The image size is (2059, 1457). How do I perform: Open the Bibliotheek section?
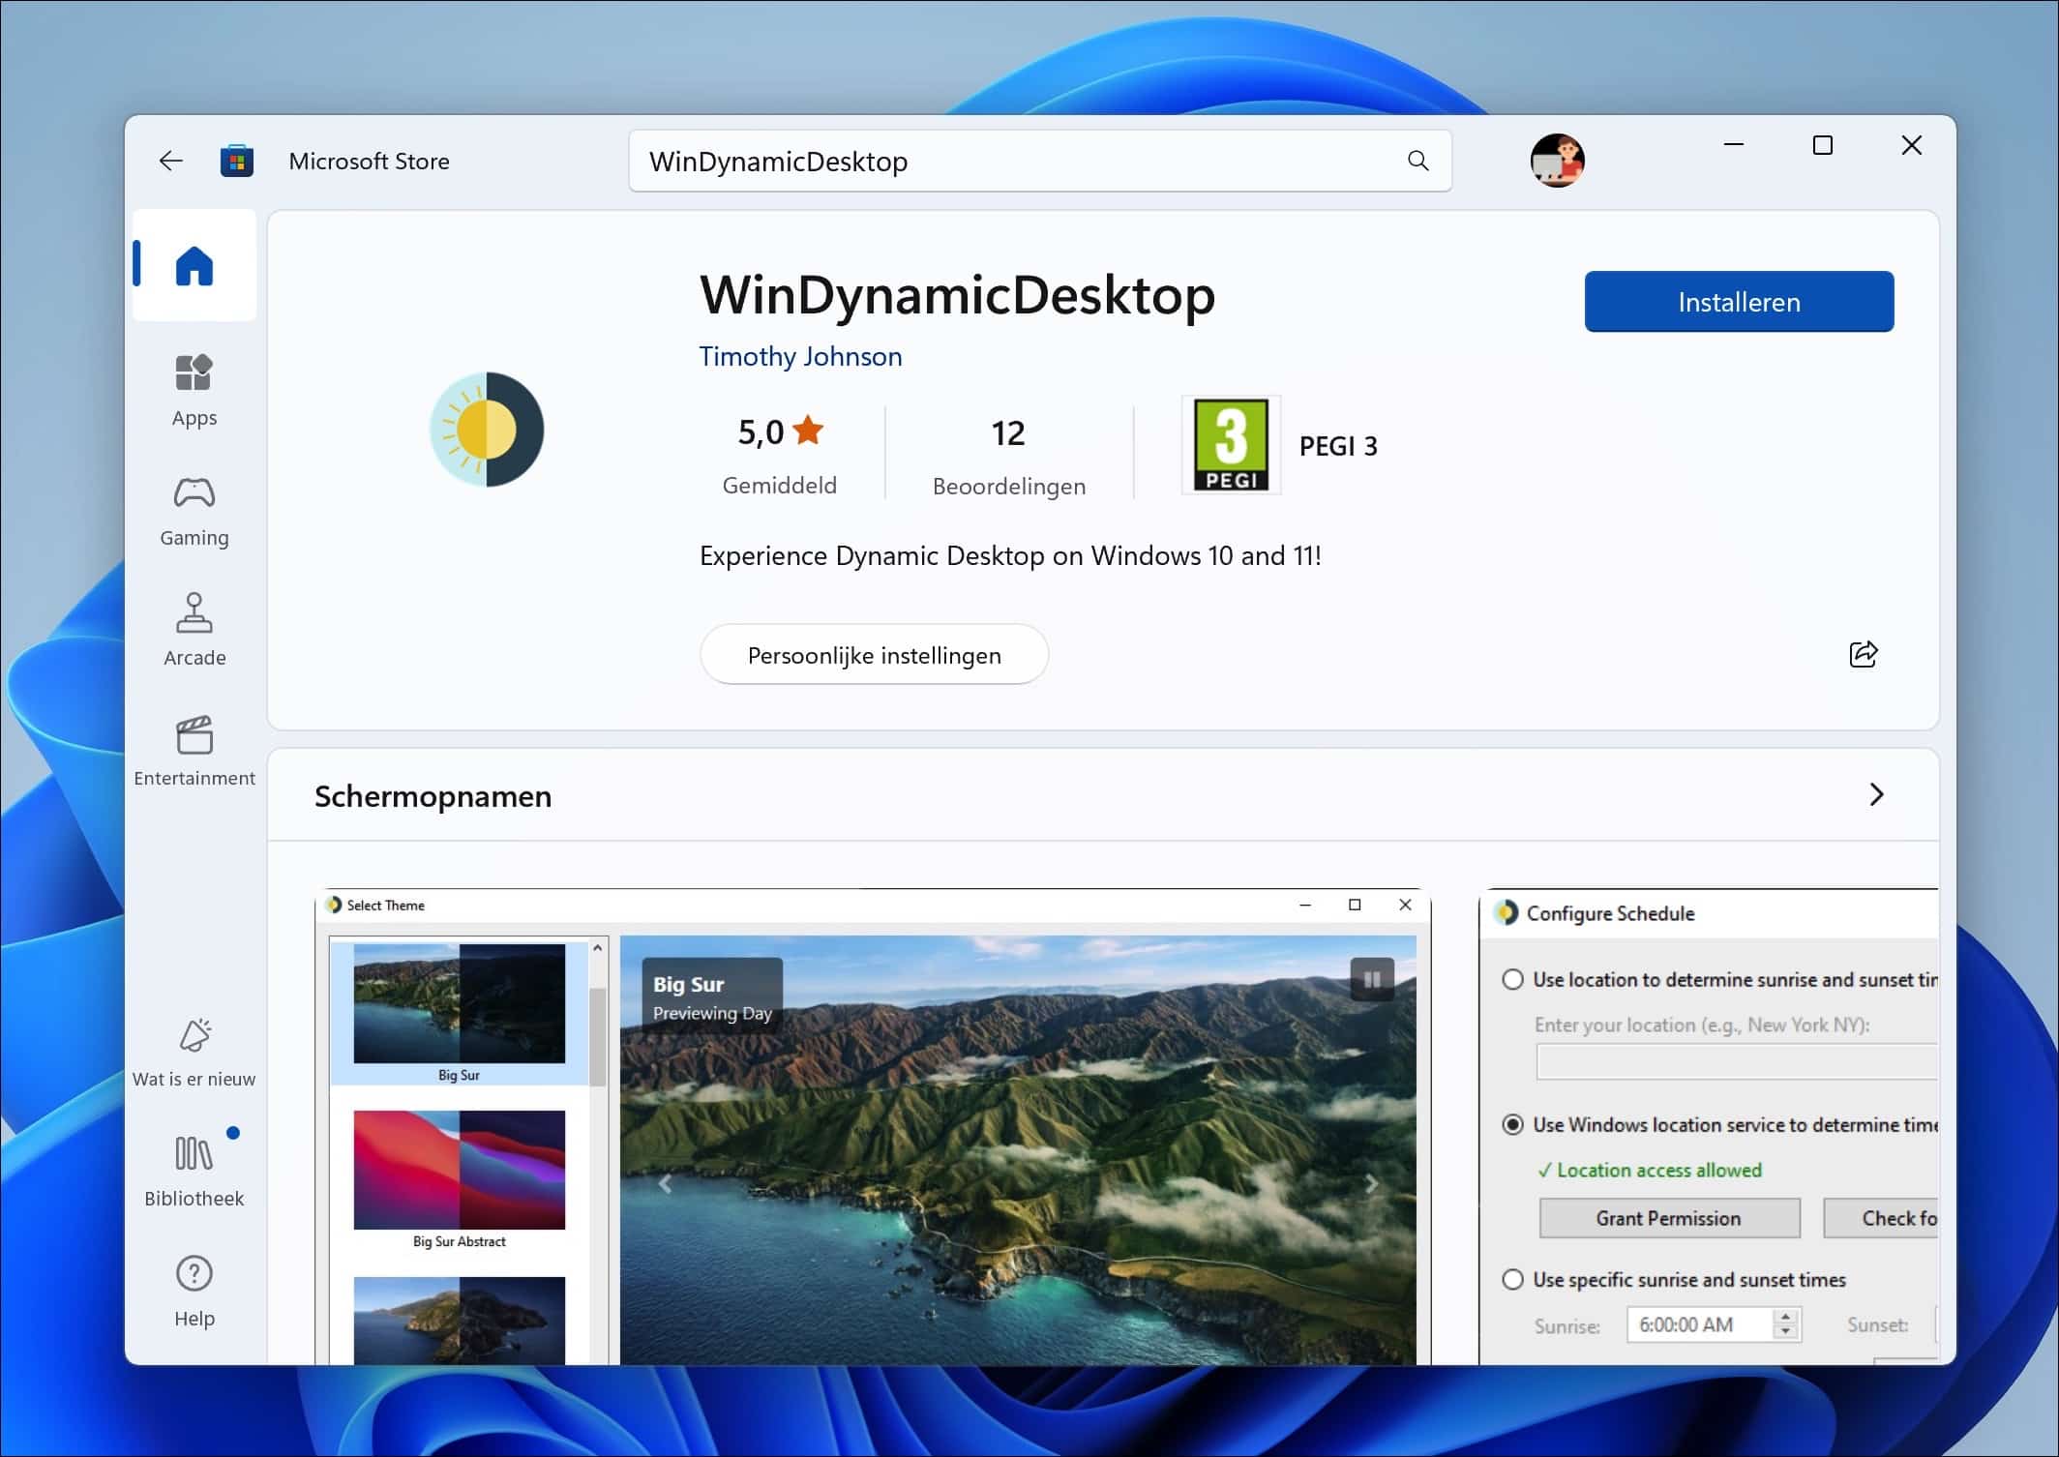point(194,1171)
